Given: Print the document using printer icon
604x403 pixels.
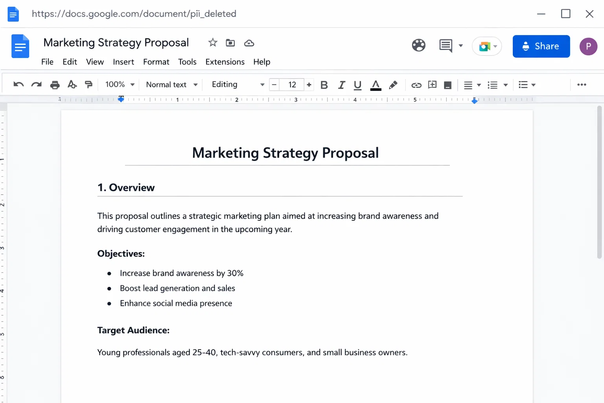Looking at the screenshot, I should [x=55, y=85].
